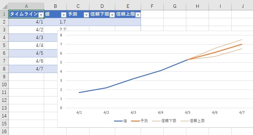Select row 16 header

(x=4, y=131)
